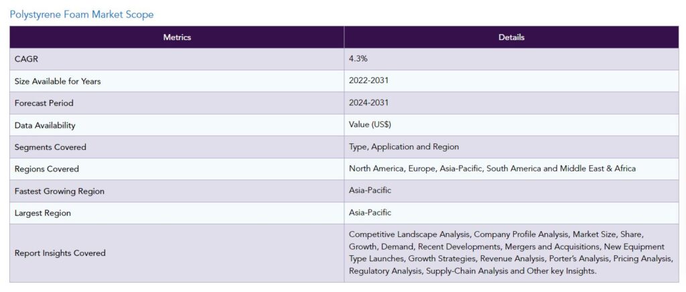Select the Fastest Growing Region label
The width and height of the screenshot is (686, 292).
tap(60, 192)
